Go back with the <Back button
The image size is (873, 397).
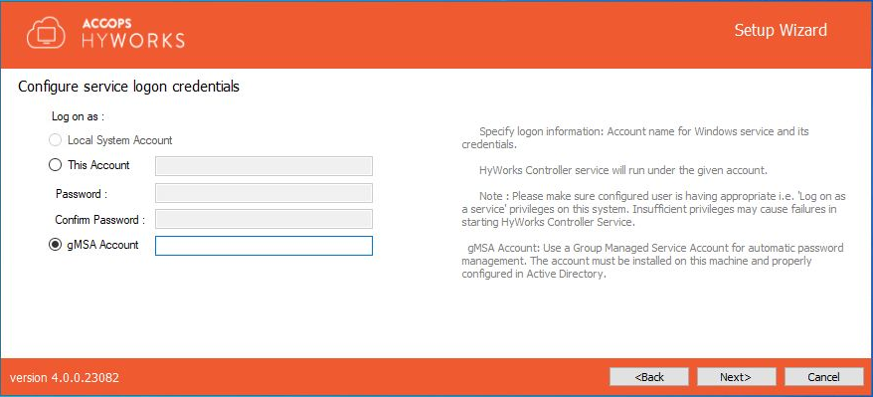[x=649, y=377]
